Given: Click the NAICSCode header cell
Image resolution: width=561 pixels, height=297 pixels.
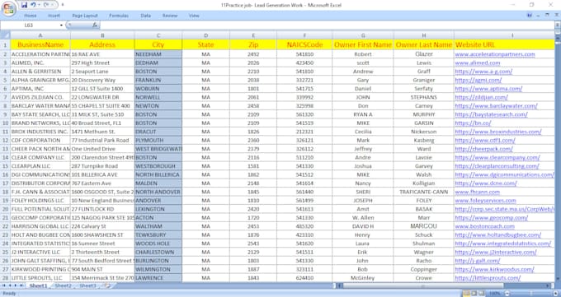Looking at the screenshot, I should tap(304, 44).
